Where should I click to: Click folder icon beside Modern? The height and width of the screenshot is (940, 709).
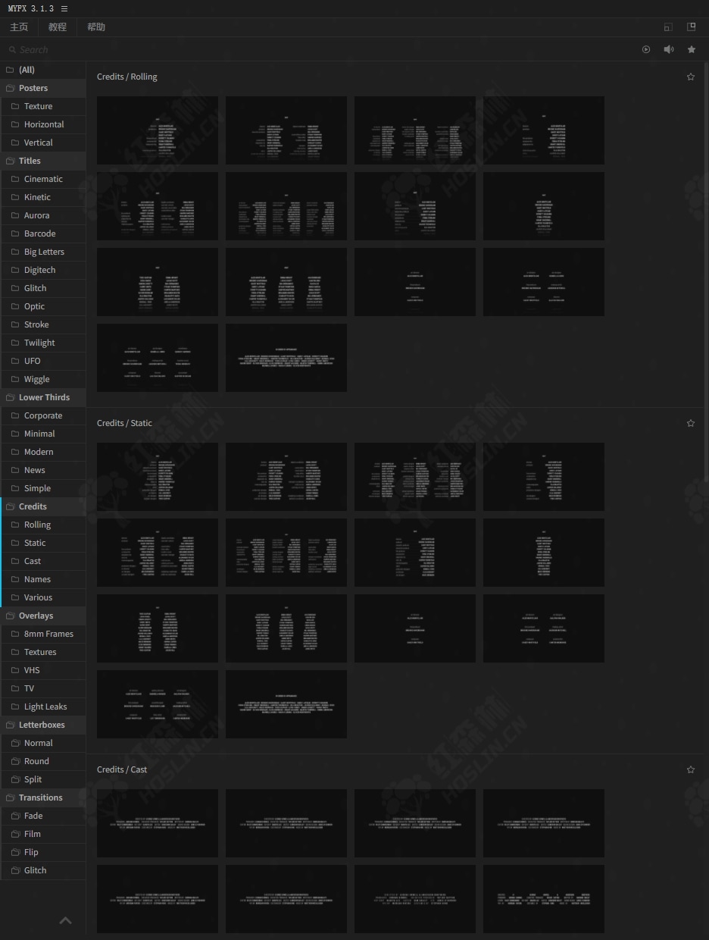coord(15,452)
